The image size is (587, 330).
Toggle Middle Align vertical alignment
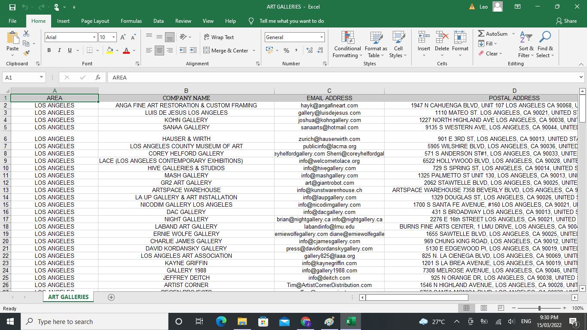click(x=159, y=37)
